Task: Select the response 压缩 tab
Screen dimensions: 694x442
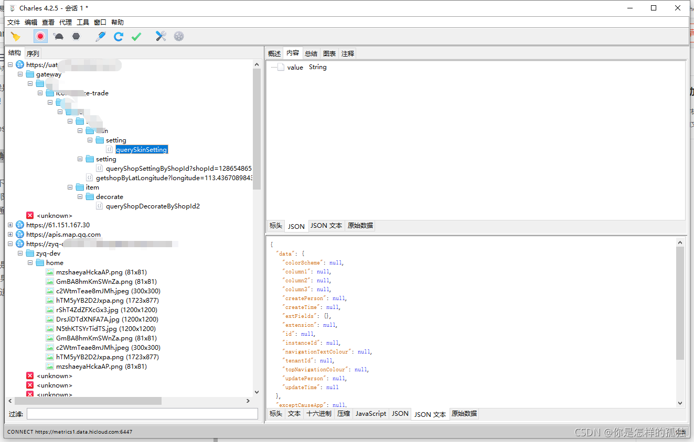Action: pyautogui.click(x=344, y=414)
